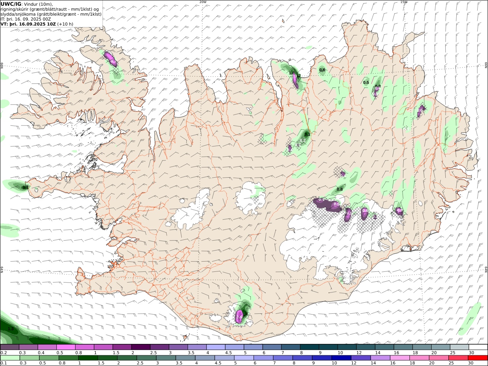The width and height of the screenshot is (488, 366).
Task: Pick the light pink 16 swatch in the lower legend row
Action: [x=400, y=358]
